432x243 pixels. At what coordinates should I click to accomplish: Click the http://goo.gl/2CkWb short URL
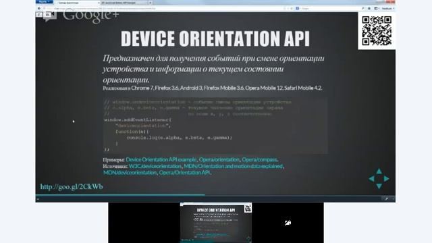(x=72, y=186)
